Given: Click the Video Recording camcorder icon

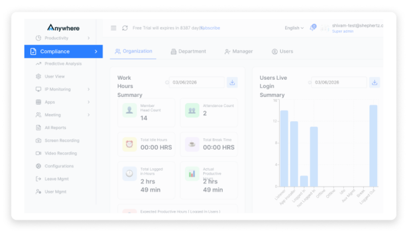Looking at the screenshot, I should pyautogui.click(x=38, y=153).
